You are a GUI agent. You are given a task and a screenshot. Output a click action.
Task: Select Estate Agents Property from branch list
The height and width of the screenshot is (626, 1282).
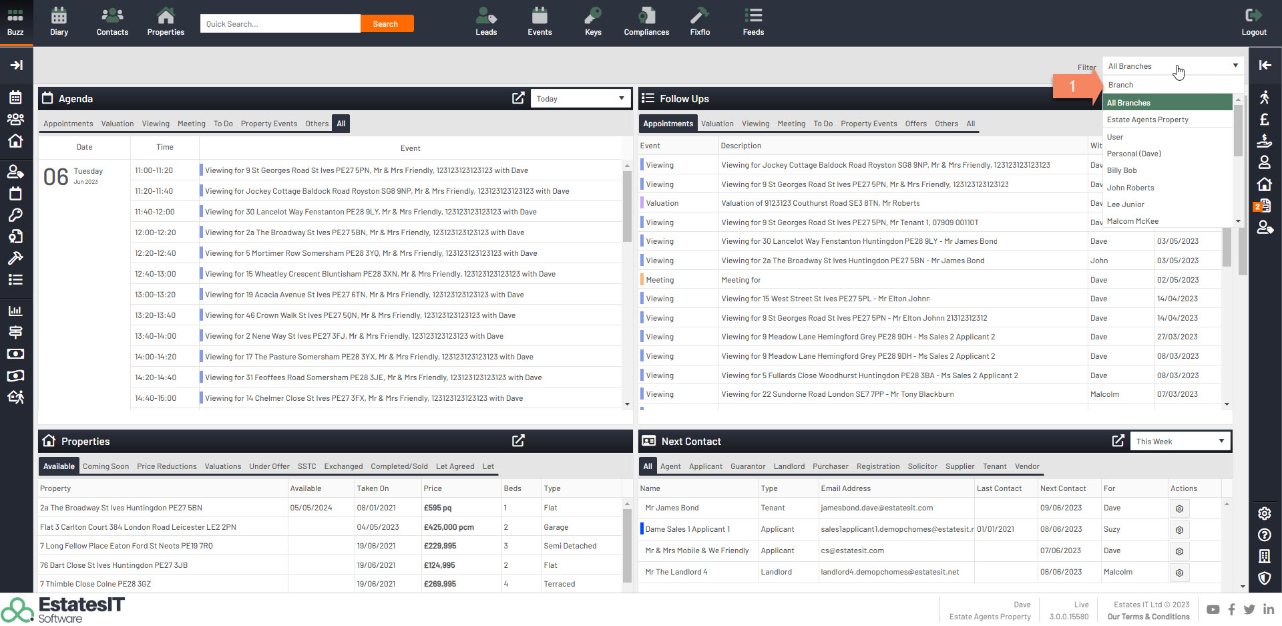tap(1147, 120)
